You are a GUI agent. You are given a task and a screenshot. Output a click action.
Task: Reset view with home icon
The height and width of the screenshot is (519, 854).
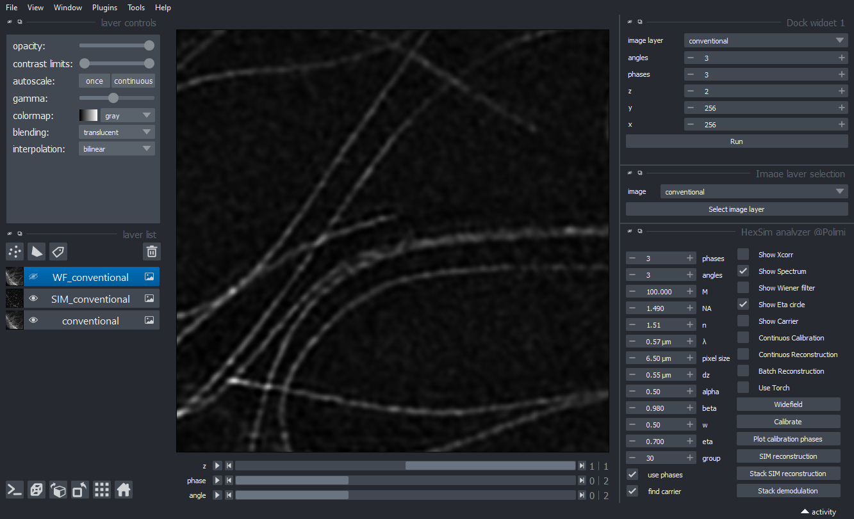coord(124,490)
